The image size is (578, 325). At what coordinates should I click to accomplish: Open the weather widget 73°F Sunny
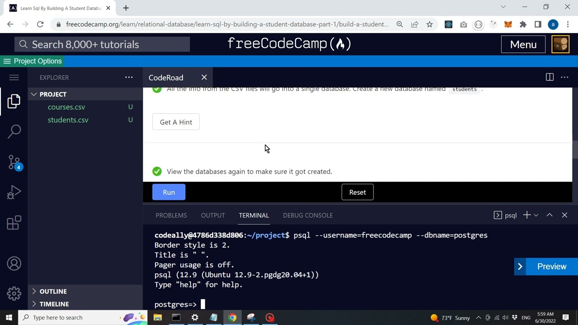coord(450,317)
